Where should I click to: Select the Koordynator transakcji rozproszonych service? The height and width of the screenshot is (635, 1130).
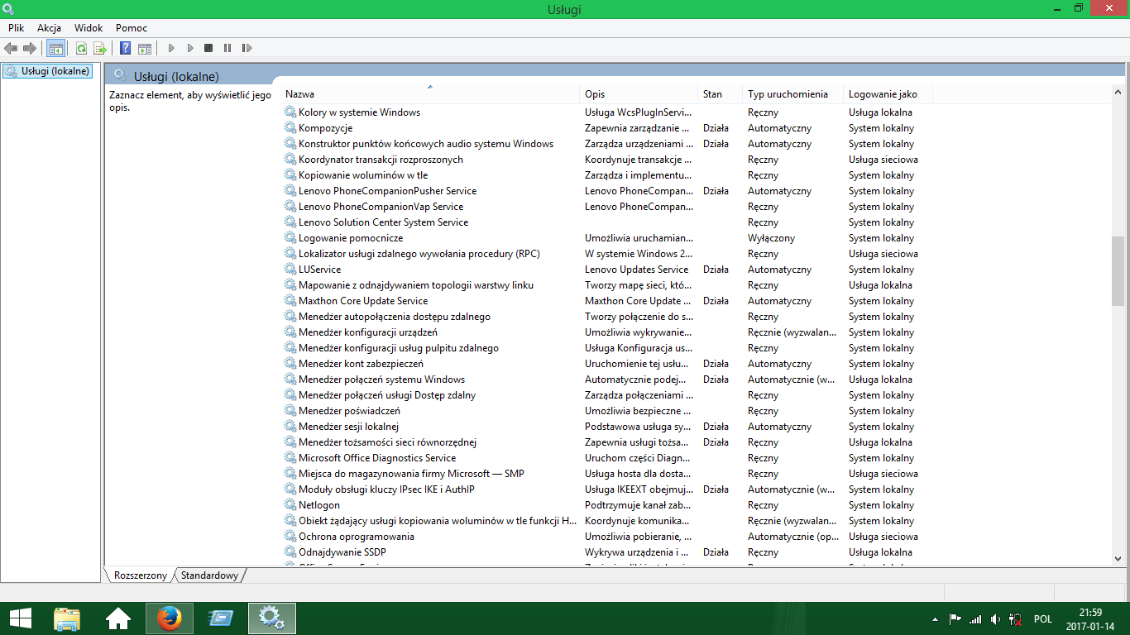pyautogui.click(x=381, y=160)
